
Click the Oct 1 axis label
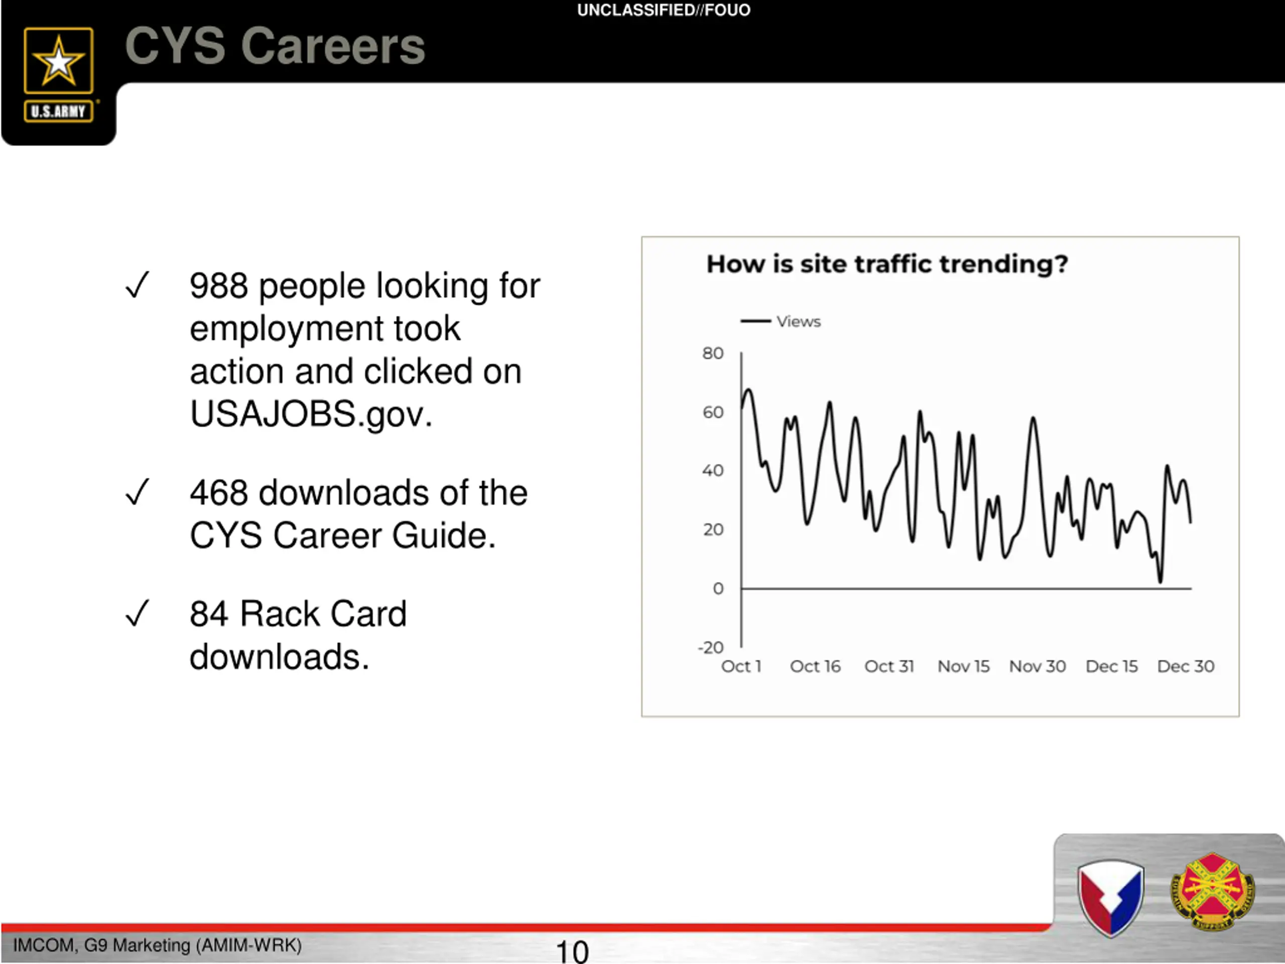tap(741, 666)
